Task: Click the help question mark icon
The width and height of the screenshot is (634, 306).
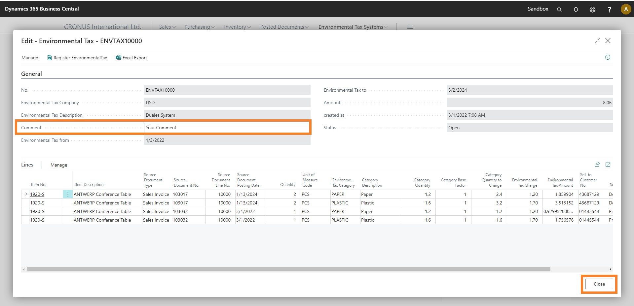Action: coord(609,10)
